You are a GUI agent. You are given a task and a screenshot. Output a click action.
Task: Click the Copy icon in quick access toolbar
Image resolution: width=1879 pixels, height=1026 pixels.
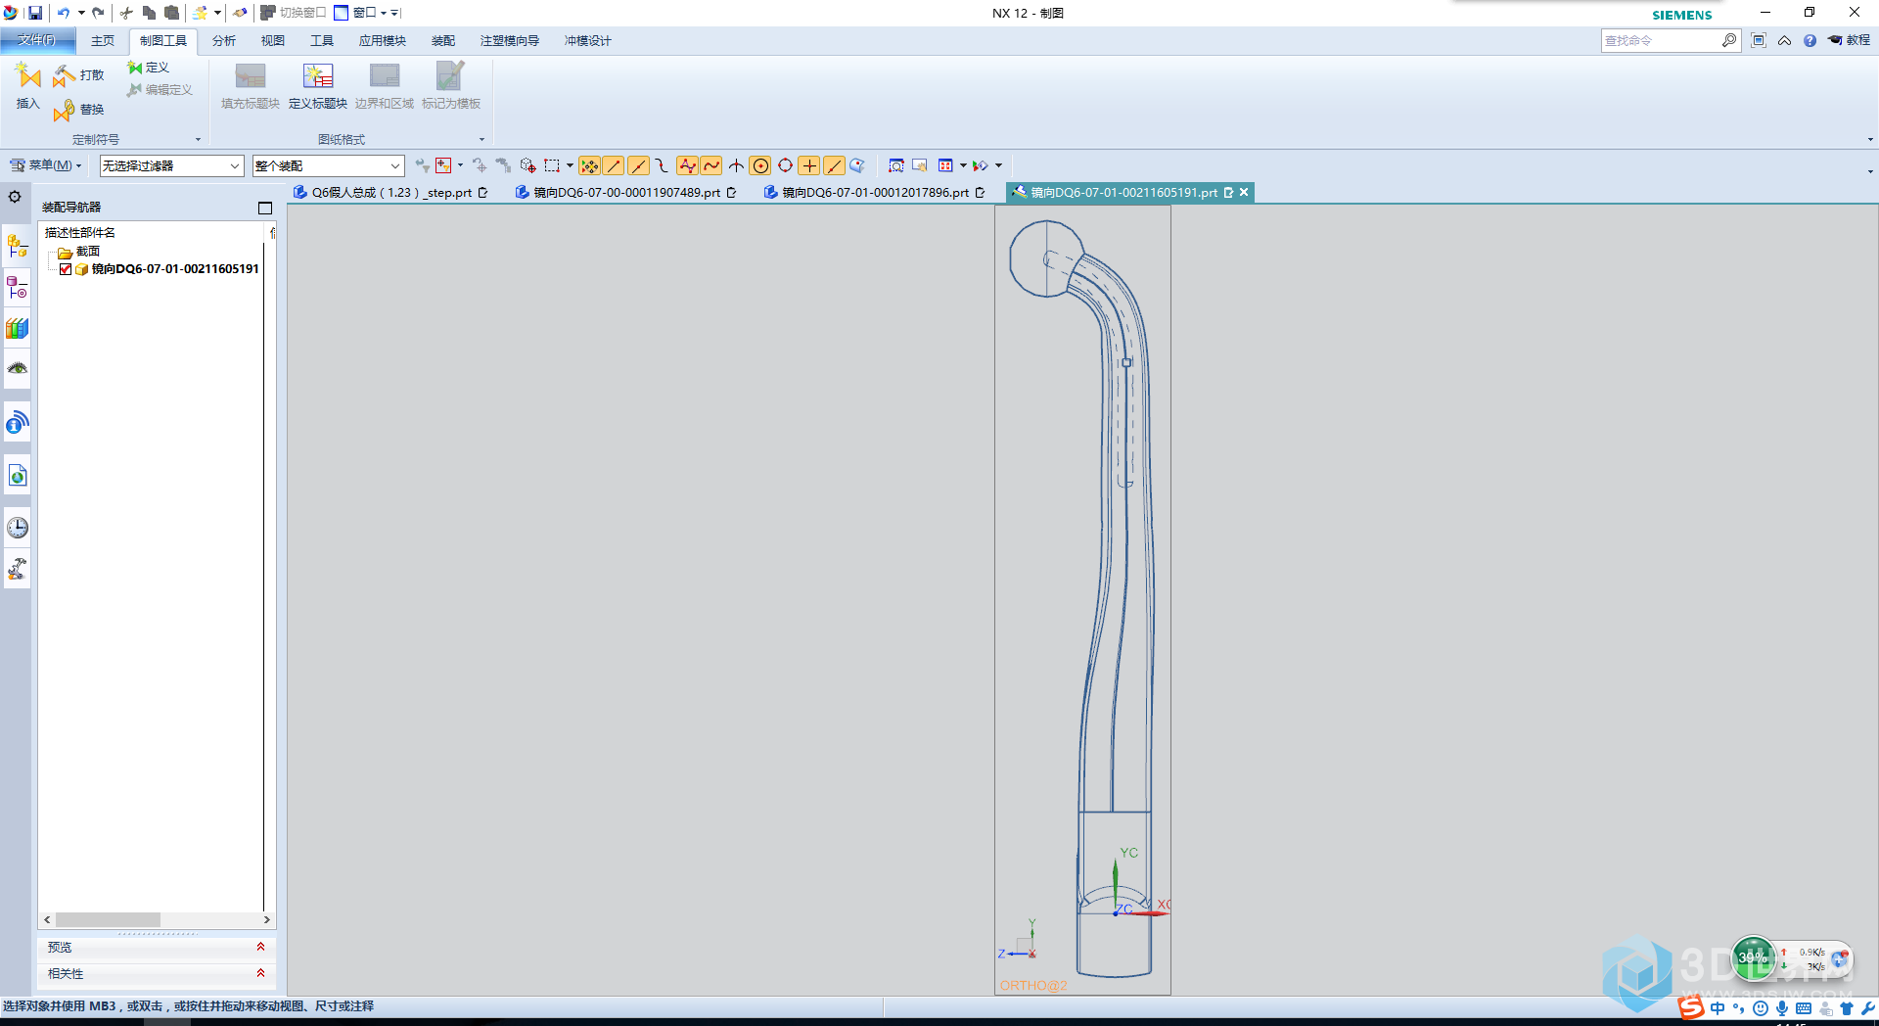149,13
